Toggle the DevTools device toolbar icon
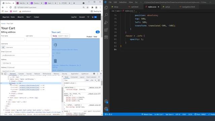The image size is (215, 121). [5, 74]
